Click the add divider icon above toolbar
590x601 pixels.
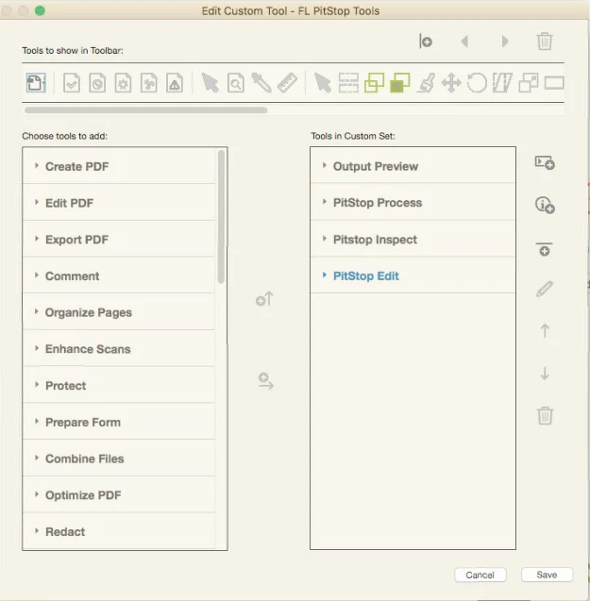pyautogui.click(x=426, y=41)
